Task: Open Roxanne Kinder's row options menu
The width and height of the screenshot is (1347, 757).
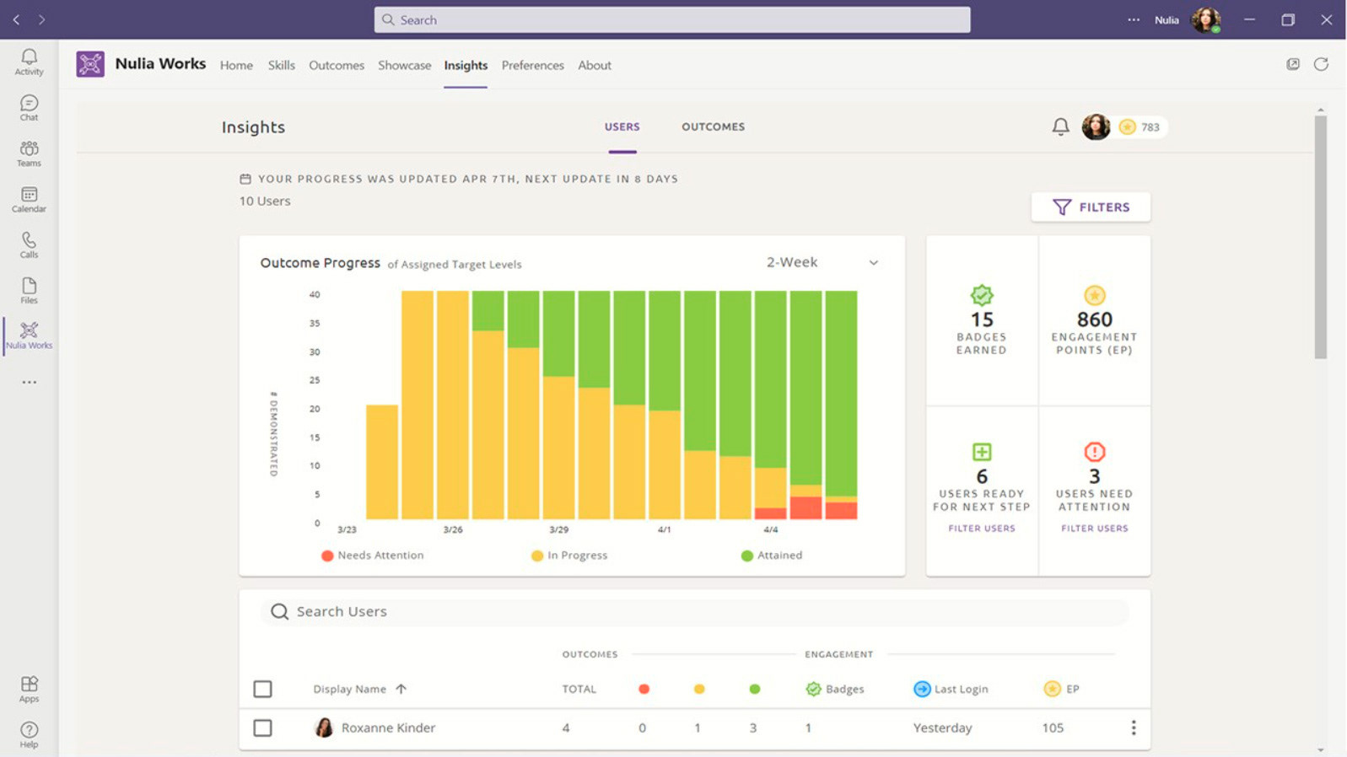Action: (1133, 727)
